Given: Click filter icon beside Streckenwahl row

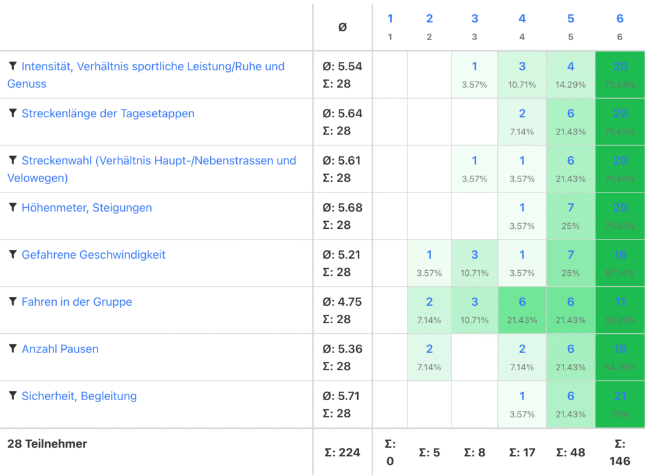Looking at the screenshot, I should point(12,161).
